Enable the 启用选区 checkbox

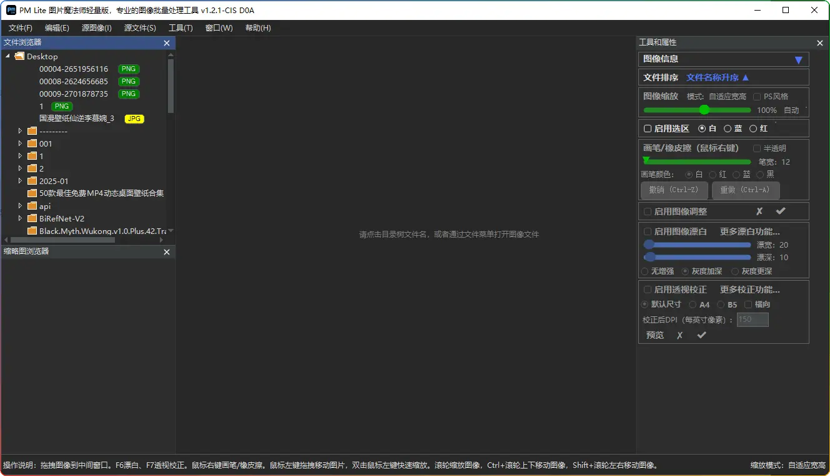point(648,129)
